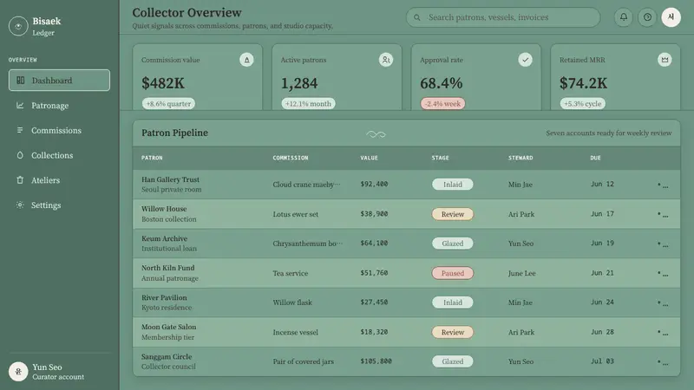Select the North Kiln Fund patron name
The height and width of the screenshot is (390, 694).
pyautogui.click(x=167, y=268)
